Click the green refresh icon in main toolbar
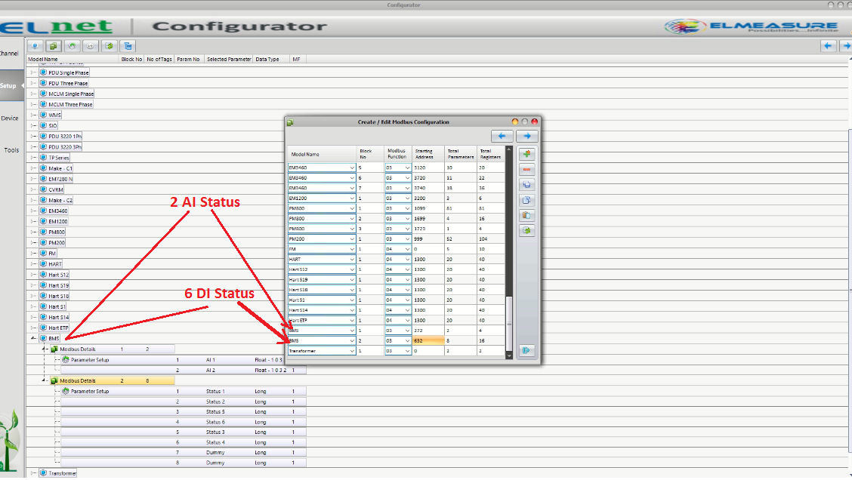Viewport: 852px width, 480px height. click(110, 46)
